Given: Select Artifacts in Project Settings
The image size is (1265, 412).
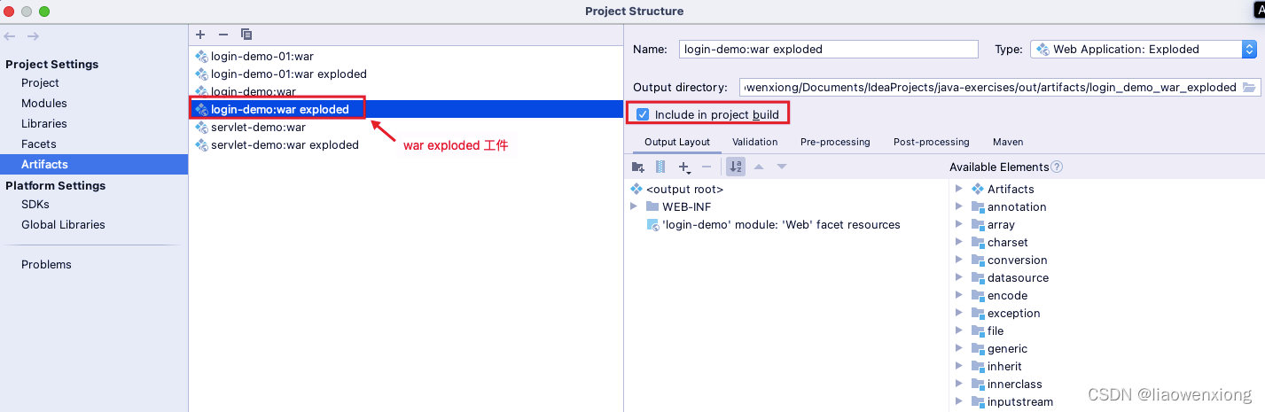Looking at the screenshot, I should pos(94,165).
